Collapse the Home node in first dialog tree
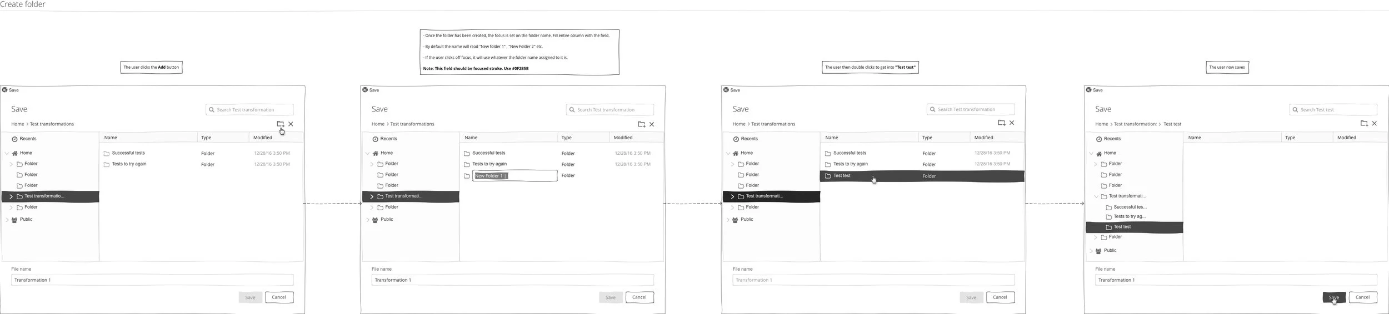 click(x=7, y=153)
